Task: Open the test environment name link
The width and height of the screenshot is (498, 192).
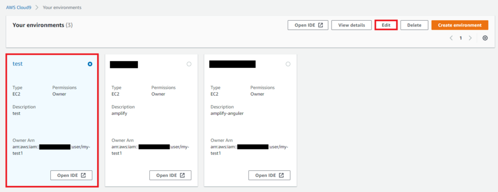Action: [x=18, y=64]
